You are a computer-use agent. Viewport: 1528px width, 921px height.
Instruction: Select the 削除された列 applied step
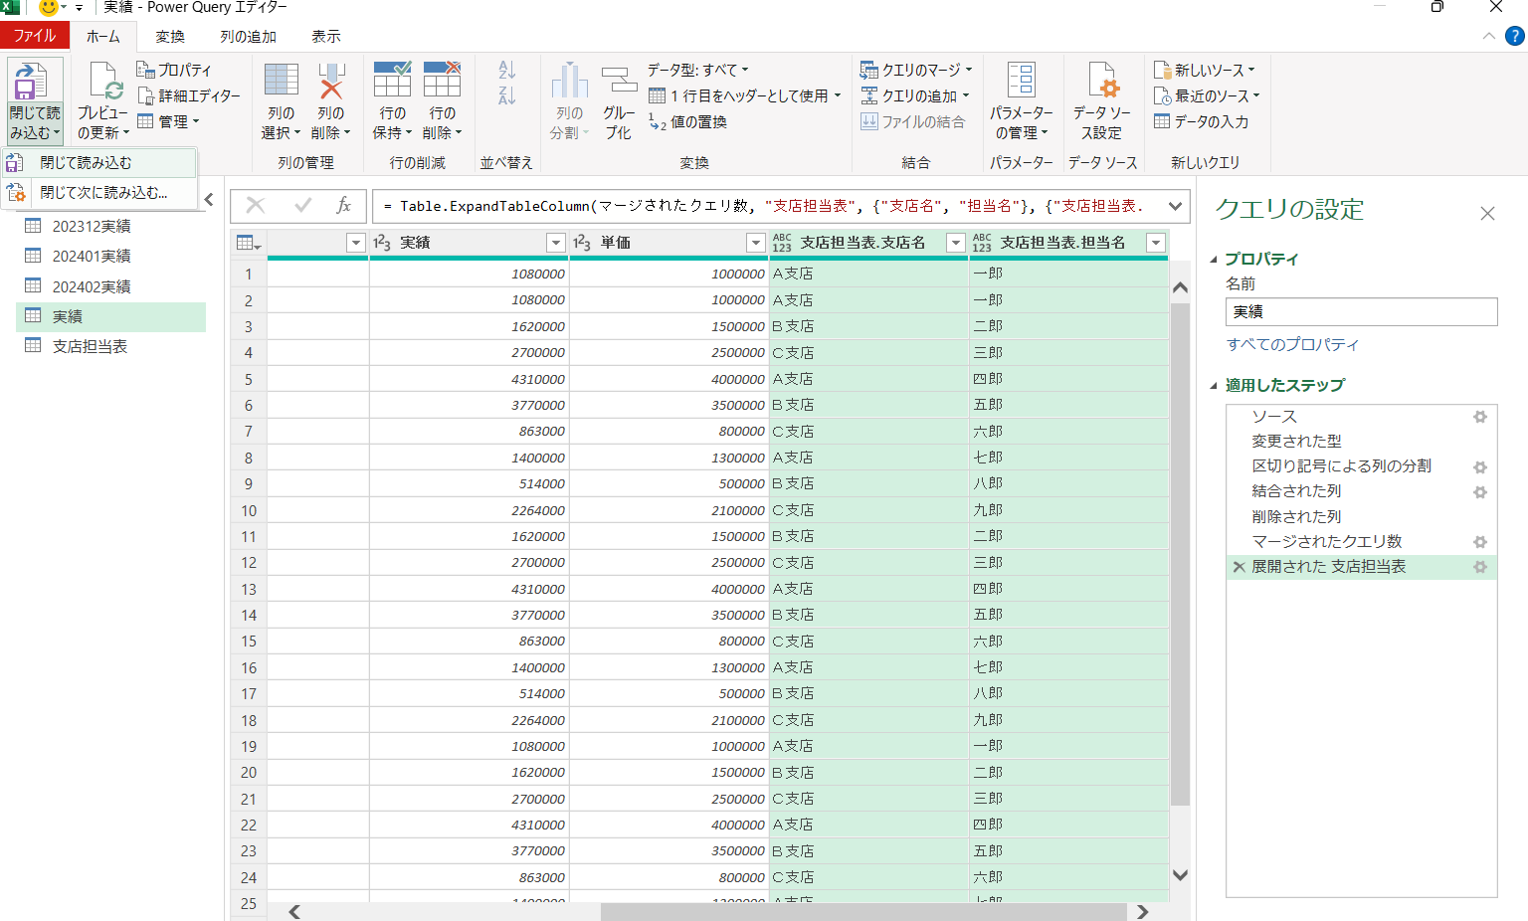tap(1361, 516)
